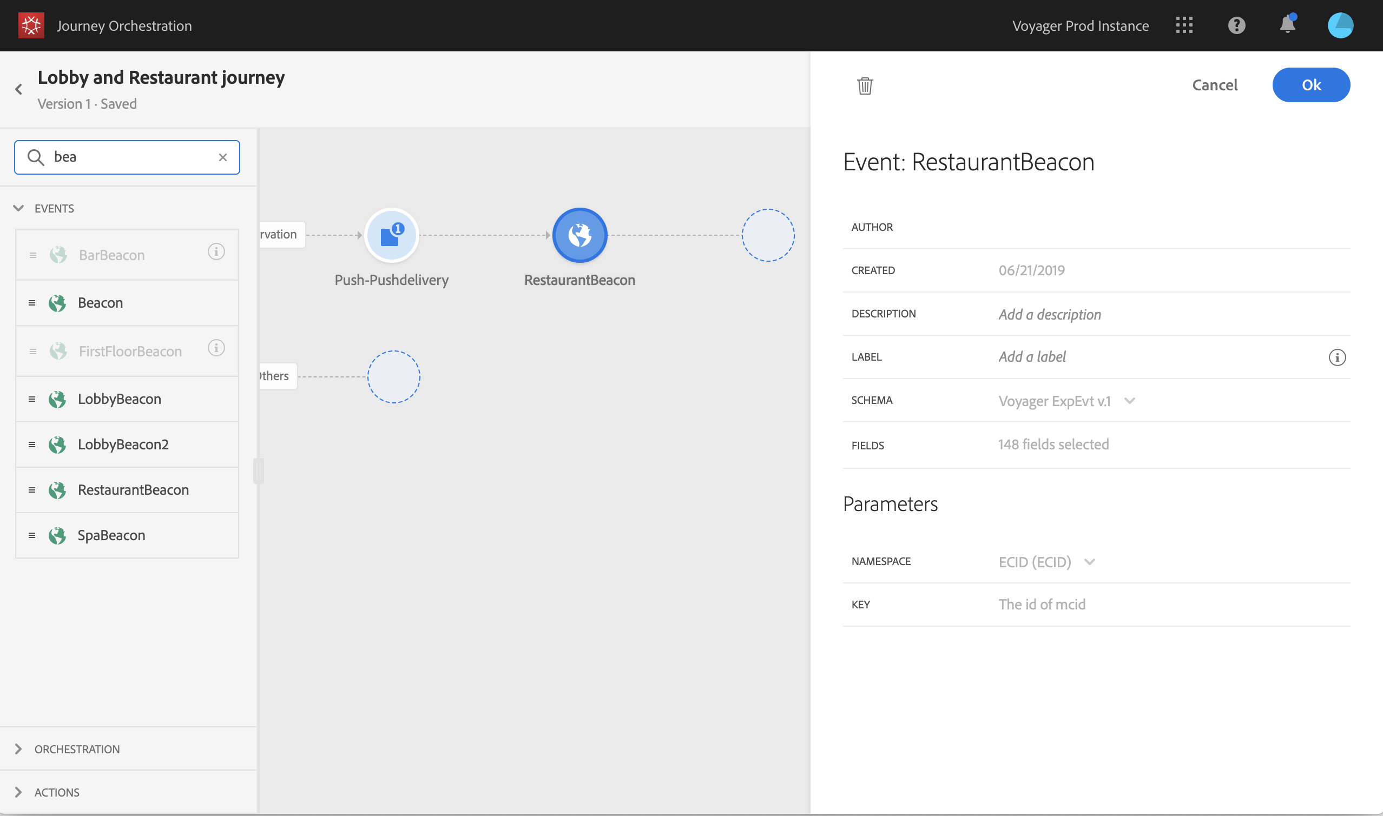
Task: Open the notifications bell
Action: [x=1287, y=25]
